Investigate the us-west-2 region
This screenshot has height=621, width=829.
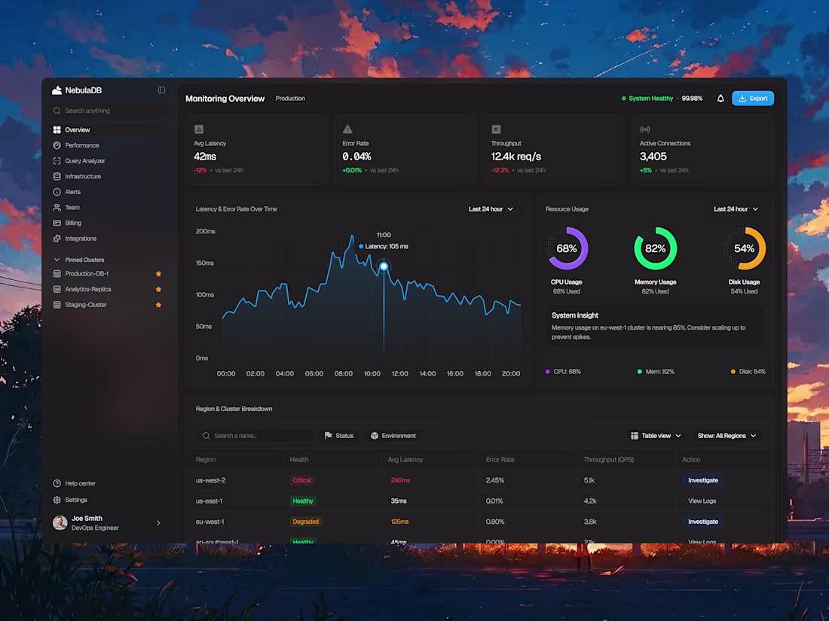(702, 480)
